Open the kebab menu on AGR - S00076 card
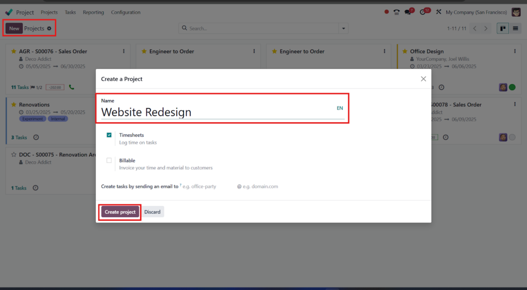 click(x=124, y=52)
